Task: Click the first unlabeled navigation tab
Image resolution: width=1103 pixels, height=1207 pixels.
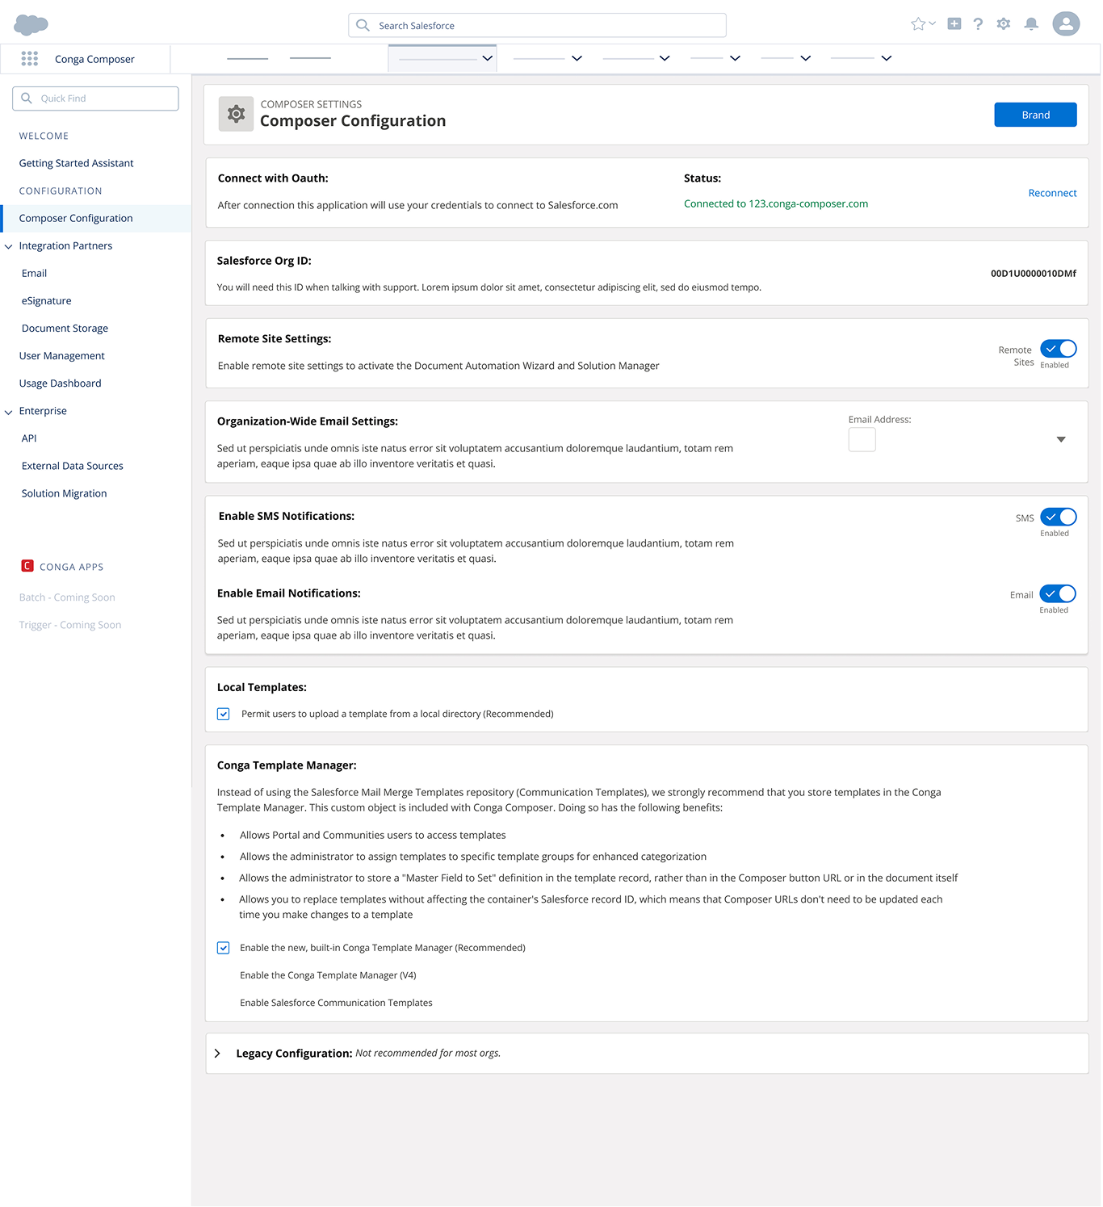Action: tap(247, 58)
